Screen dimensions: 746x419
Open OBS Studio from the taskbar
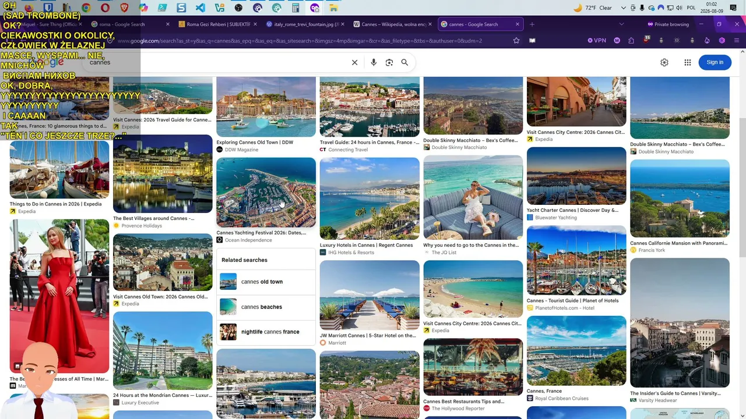pyautogui.click(x=238, y=8)
